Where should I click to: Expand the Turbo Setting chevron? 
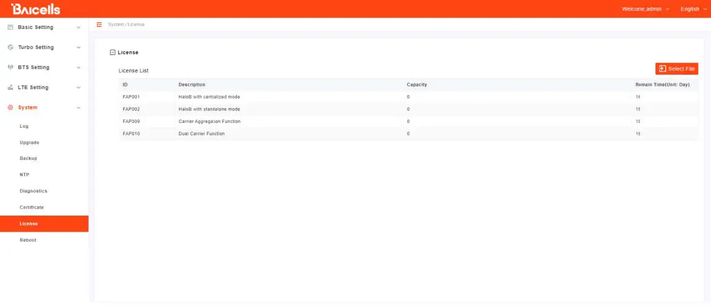pyautogui.click(x=79, y=48)
